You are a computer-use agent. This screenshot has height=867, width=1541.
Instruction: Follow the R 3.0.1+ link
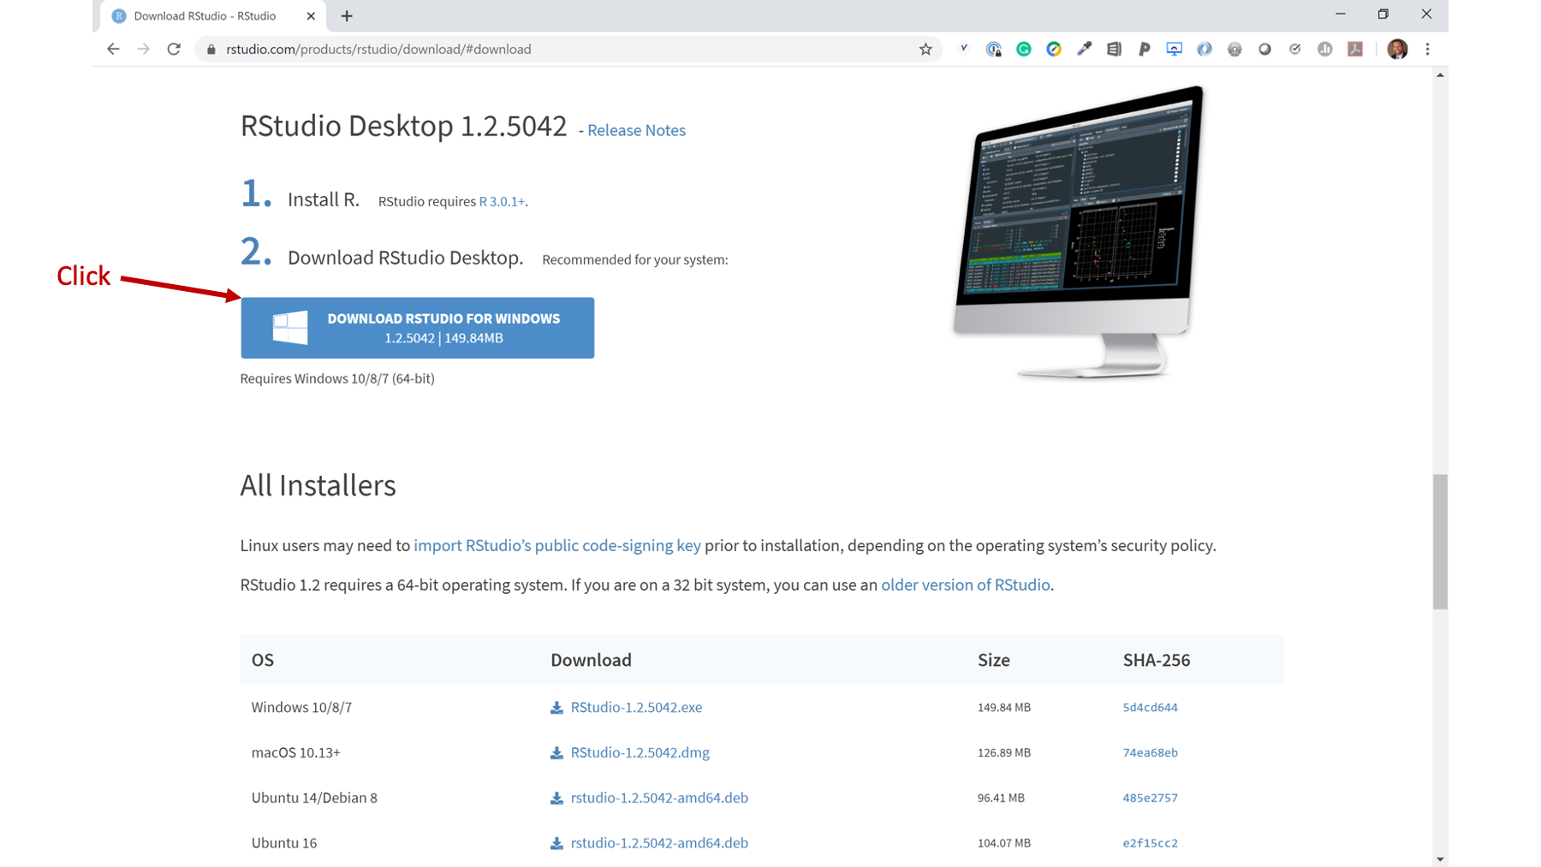(x=502, y=201)
